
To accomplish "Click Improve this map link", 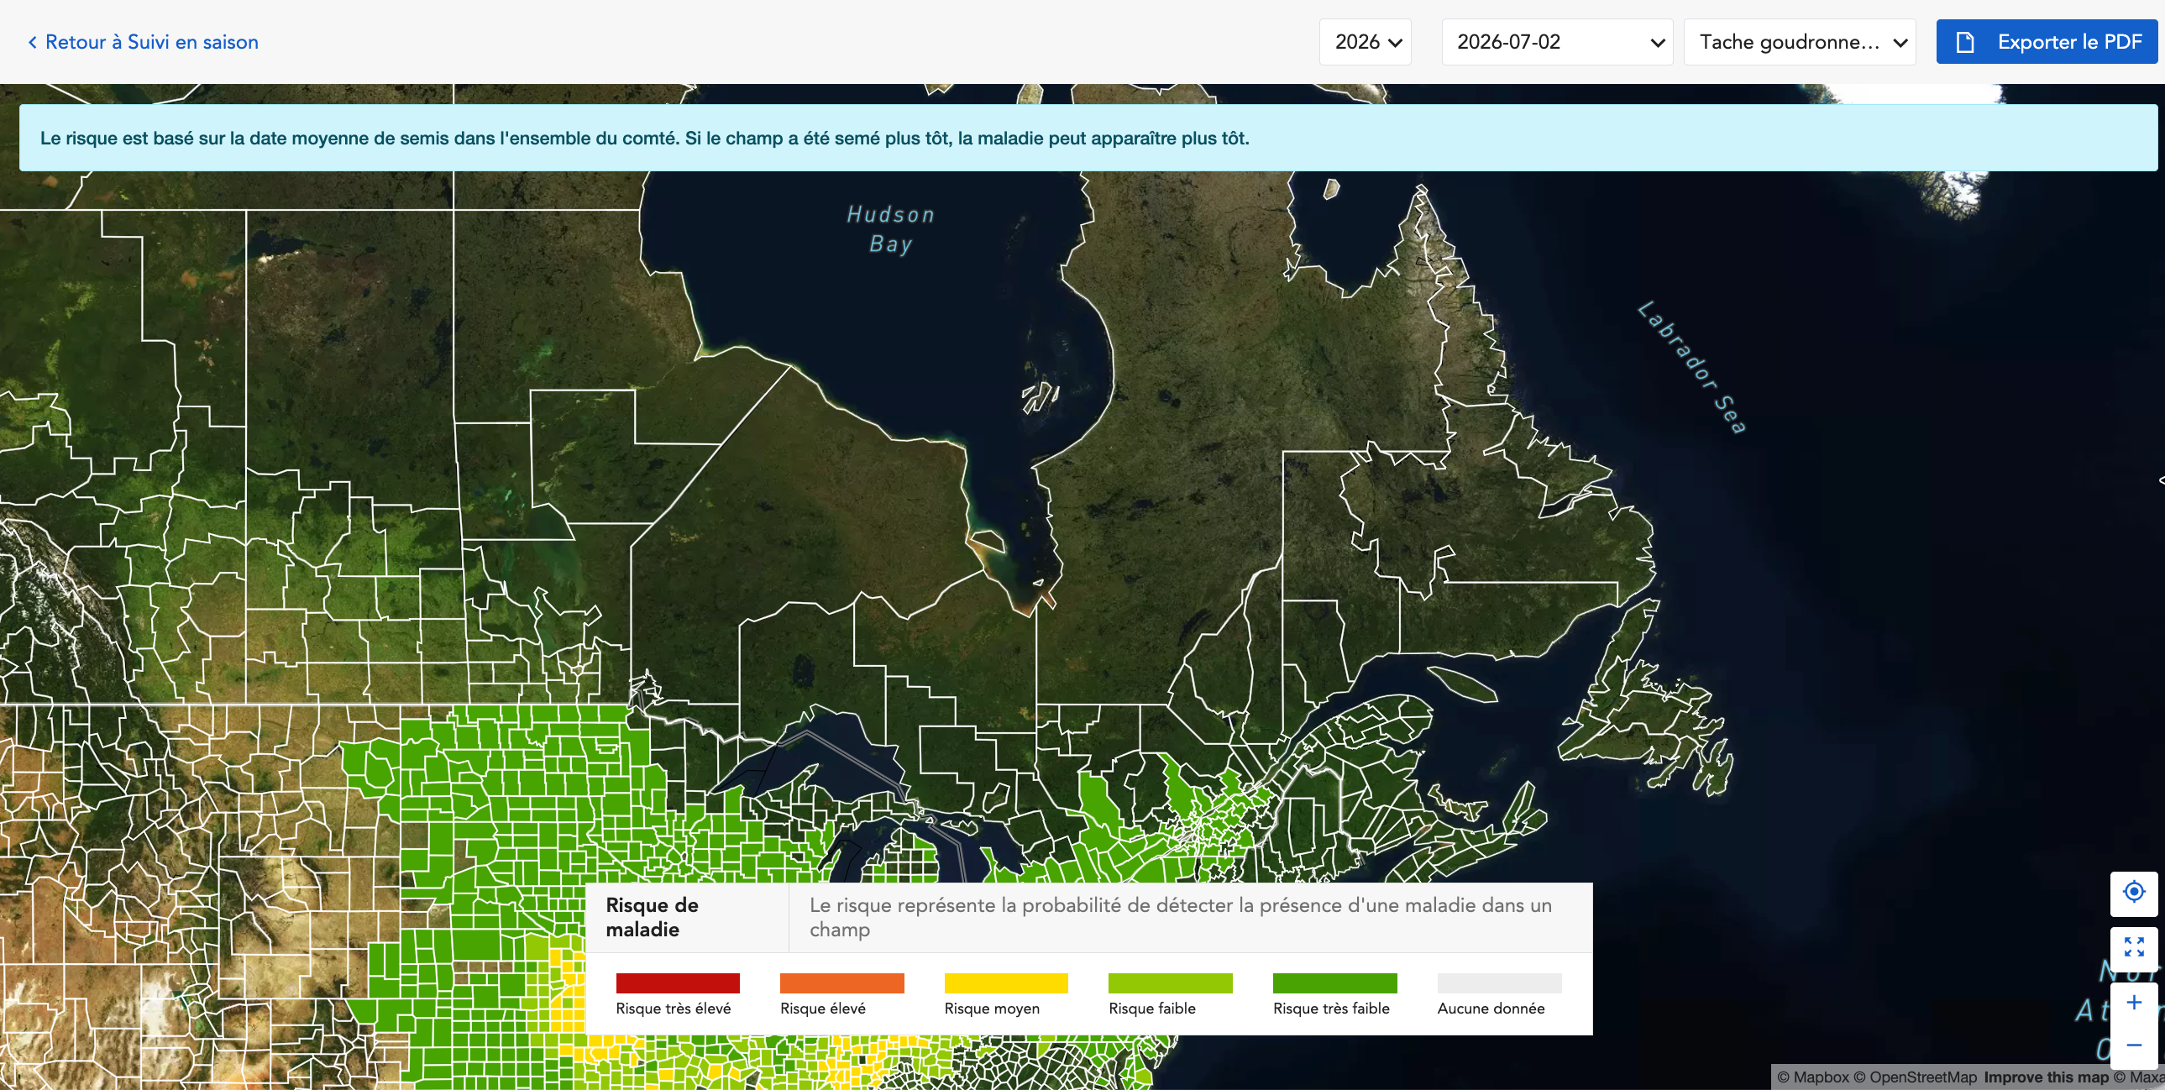I will [2046, 1077].
